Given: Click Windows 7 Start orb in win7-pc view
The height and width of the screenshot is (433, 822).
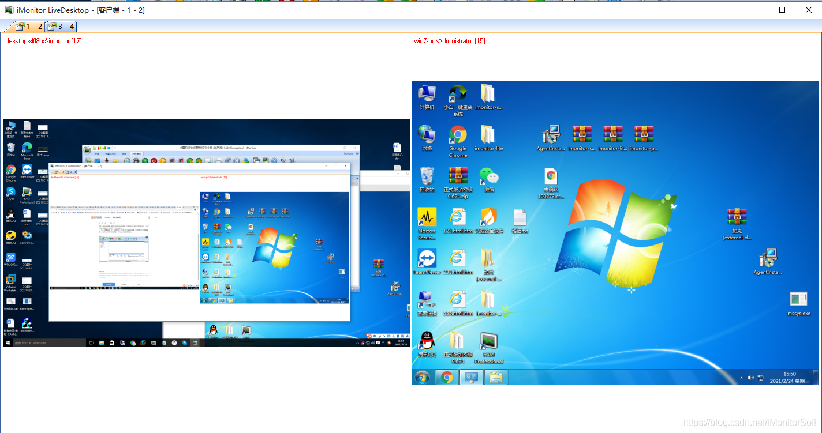Looking at the screenshot, I should (422, 378).
